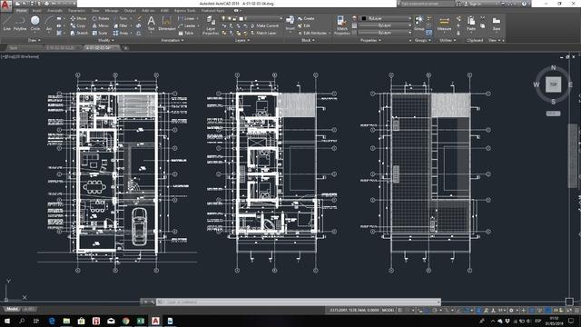The height and width of the screenshot is (327, 581).
Task: Click MODEL space button in status bar
Action: [388, 310]
